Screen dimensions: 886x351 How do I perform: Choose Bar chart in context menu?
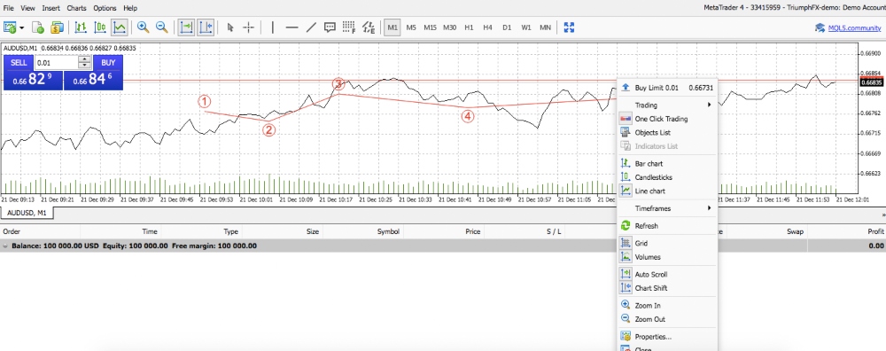pos(667,163)
